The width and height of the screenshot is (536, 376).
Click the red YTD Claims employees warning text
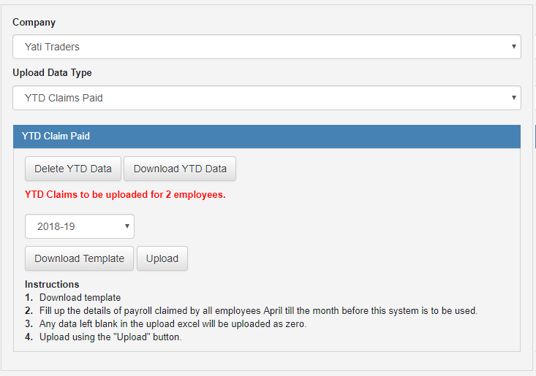[125, 194]
